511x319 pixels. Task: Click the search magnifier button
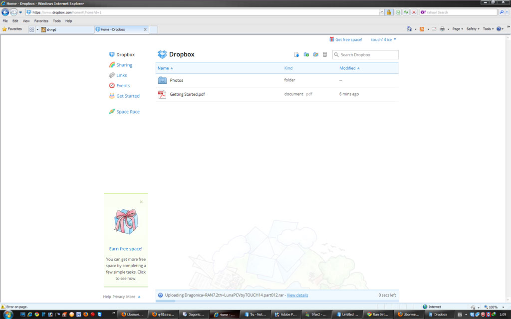coord(501,12)
